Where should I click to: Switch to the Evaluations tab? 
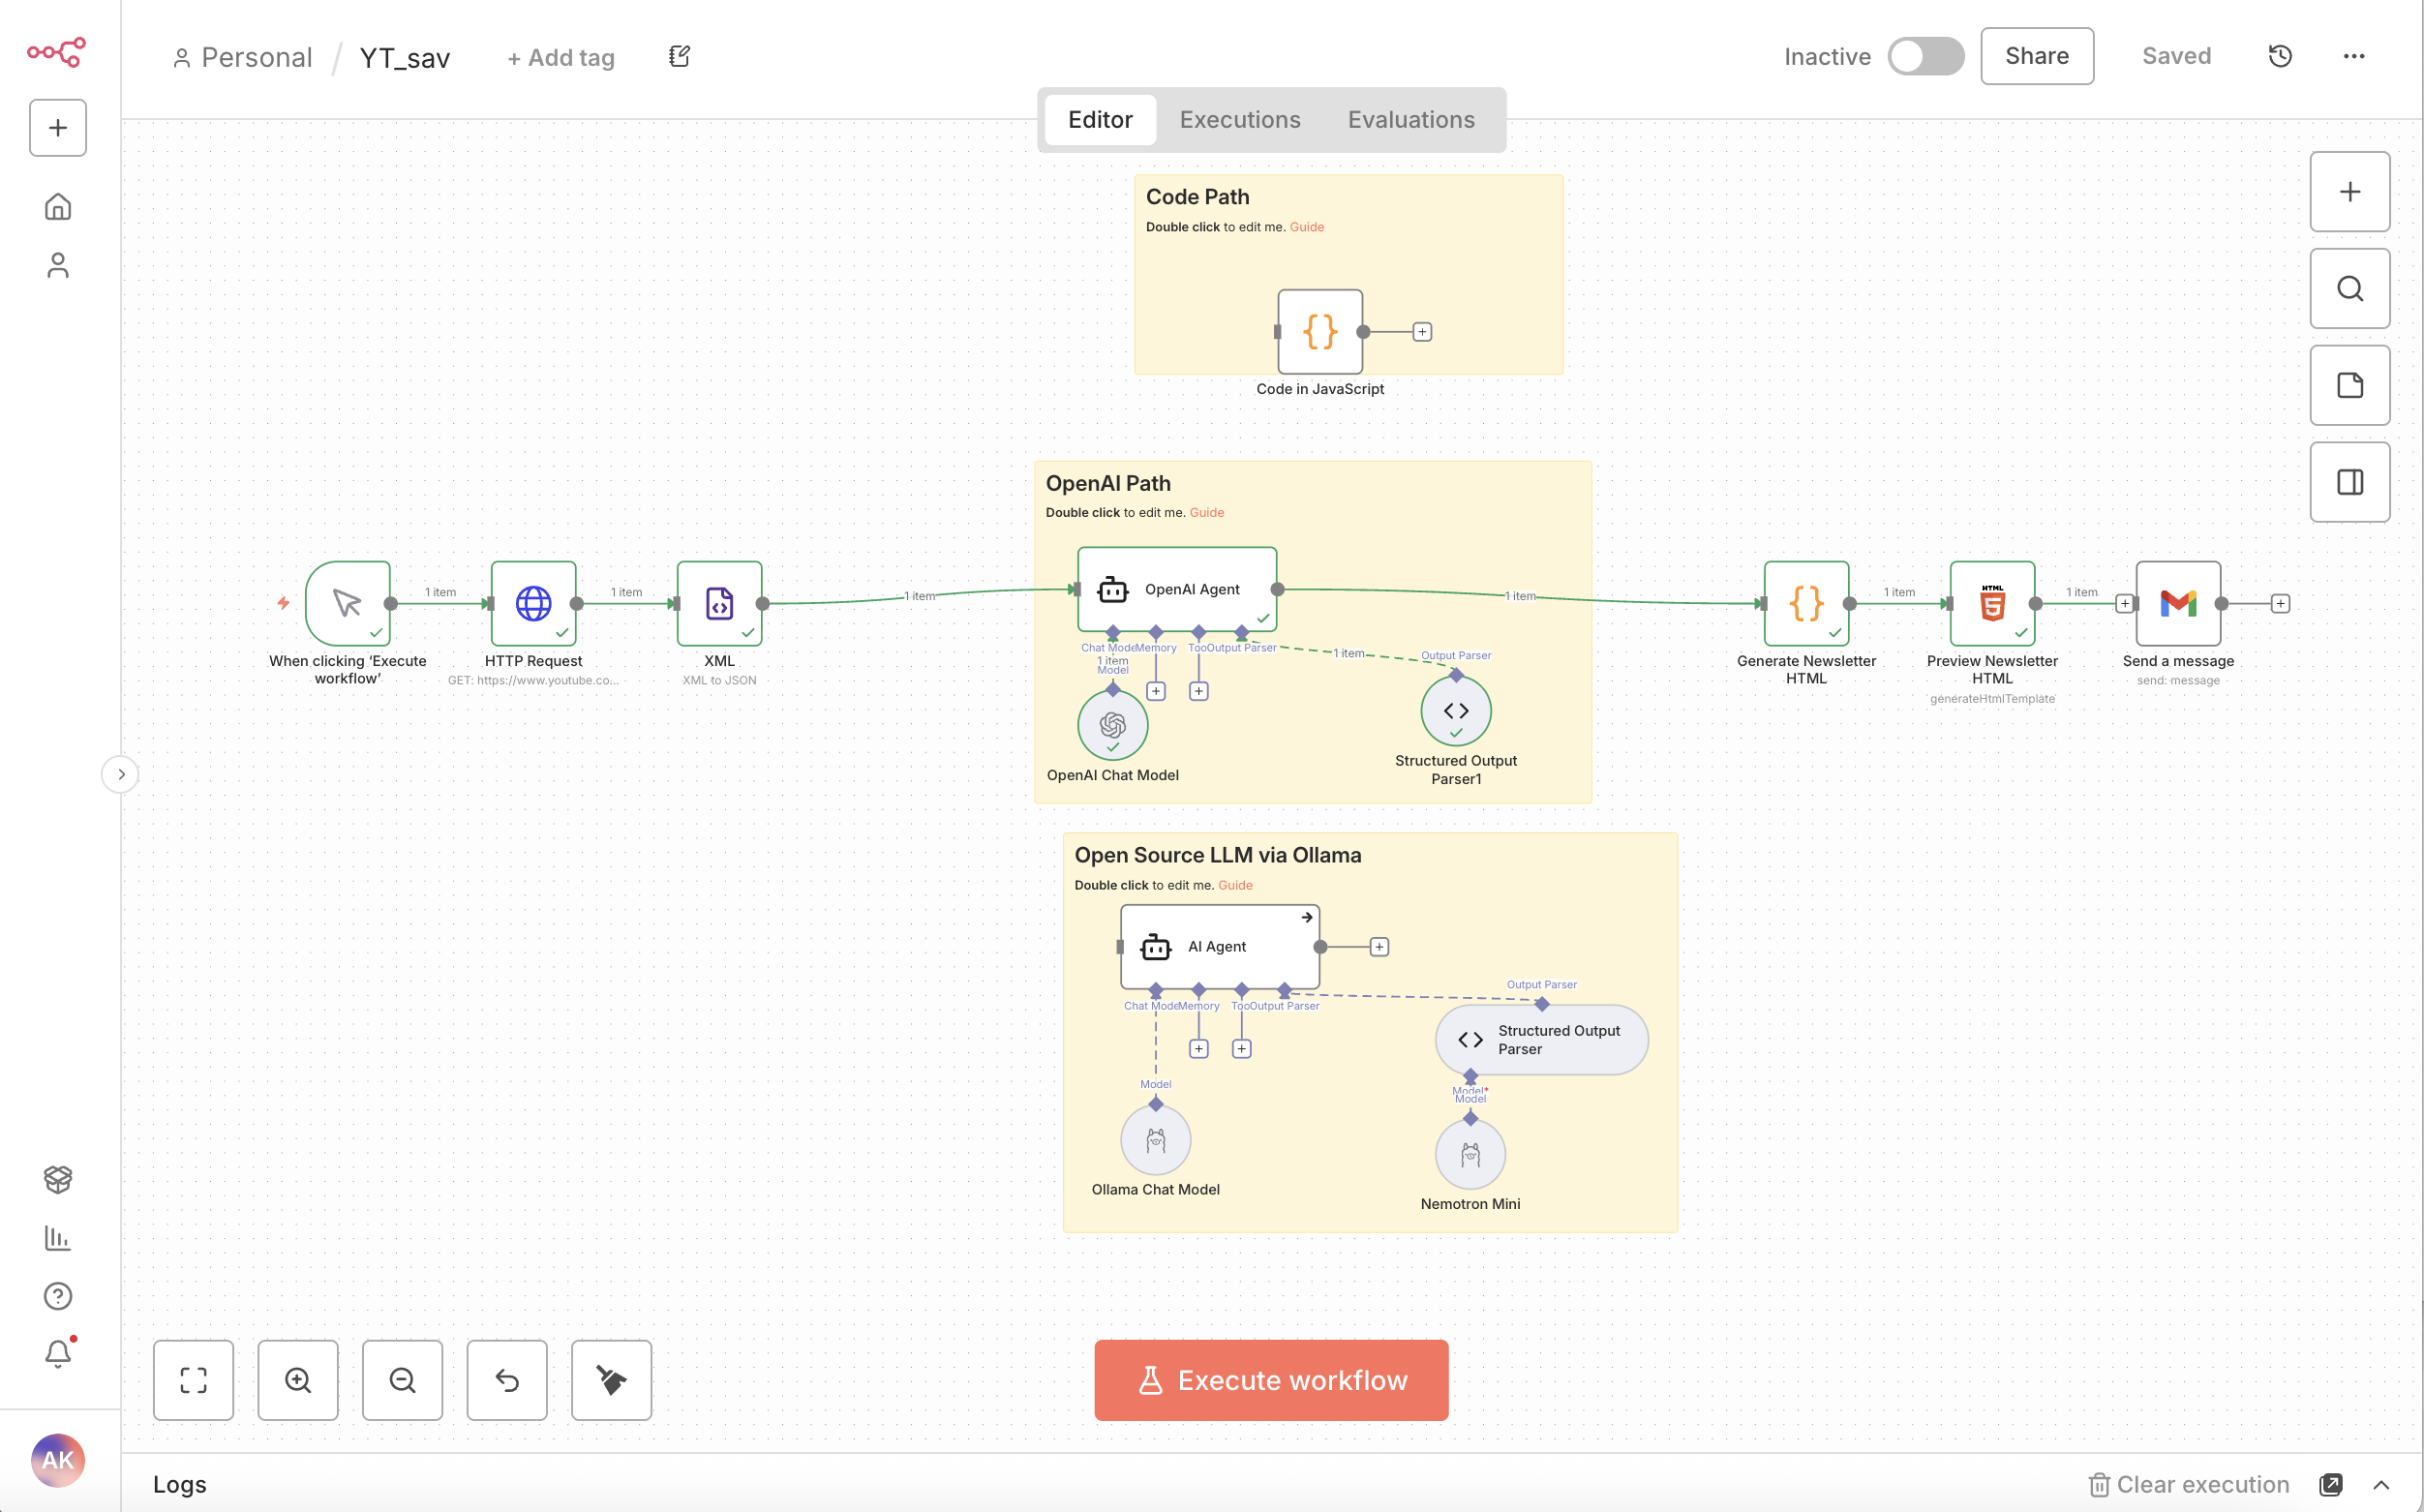pos(1411,119)
